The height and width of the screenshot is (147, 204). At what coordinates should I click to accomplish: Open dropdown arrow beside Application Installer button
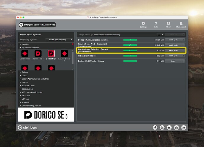[x=183, y=40]
